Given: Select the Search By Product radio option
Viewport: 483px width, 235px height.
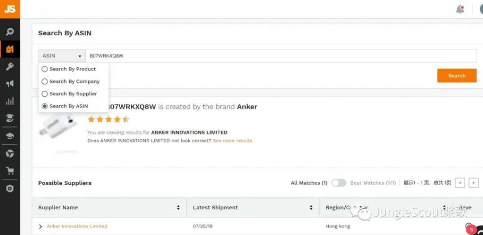Looking at the screenshot, I should pyautogui.click(x=45, y=69).
